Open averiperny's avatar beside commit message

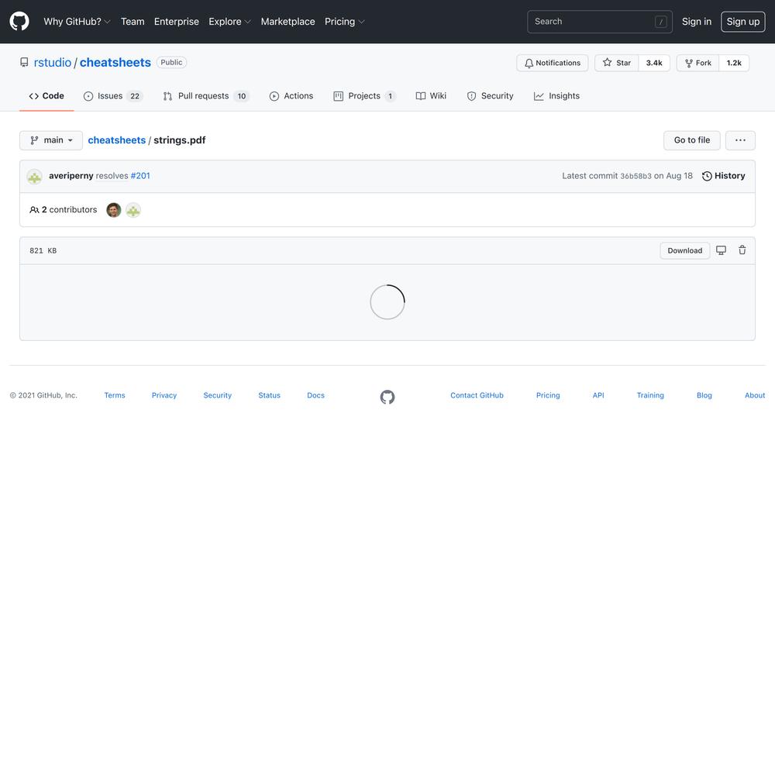[35, 177]
